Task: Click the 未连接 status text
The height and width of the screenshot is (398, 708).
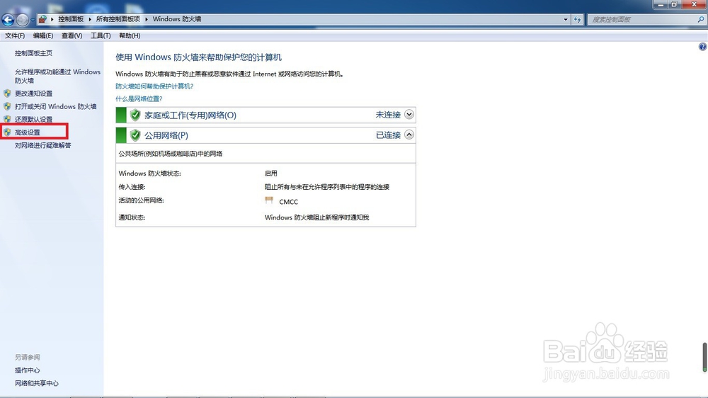Action: pos(388,115)
